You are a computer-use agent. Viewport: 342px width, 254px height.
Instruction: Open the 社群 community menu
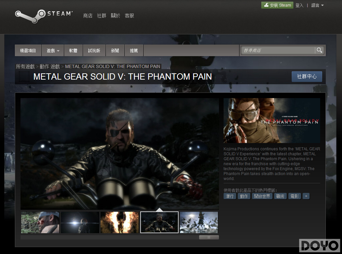(102, 16)
